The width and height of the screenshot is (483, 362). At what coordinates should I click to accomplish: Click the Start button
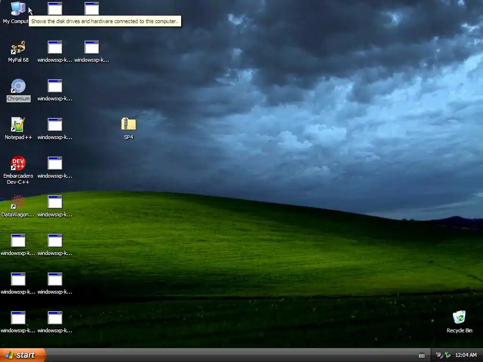[x=23, y=355]
